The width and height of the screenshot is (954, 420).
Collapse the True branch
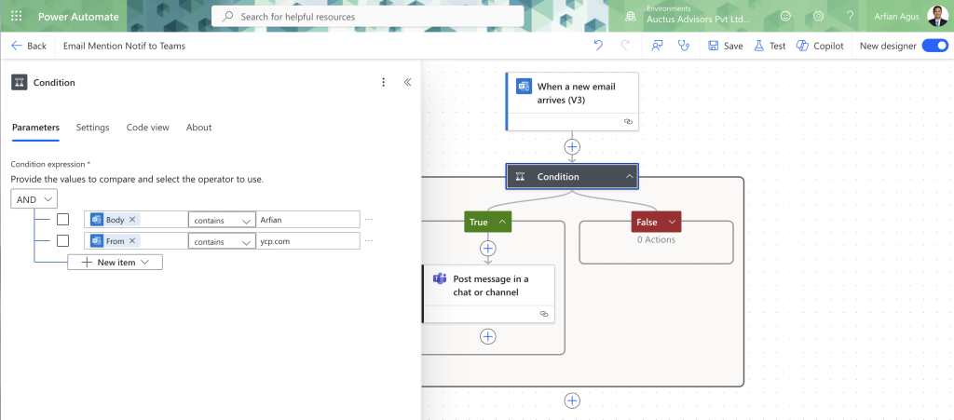pos(502,222)
